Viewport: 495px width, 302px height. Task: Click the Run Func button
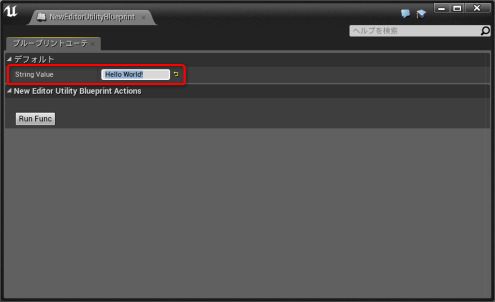click(x=35, y=119)
